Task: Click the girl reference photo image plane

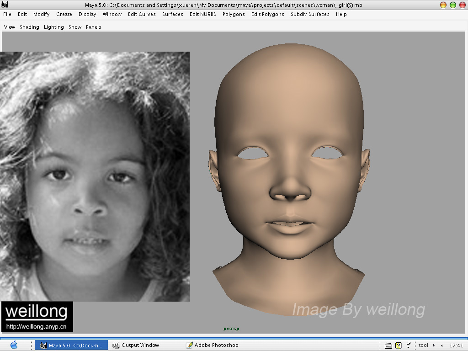Action: pos(95,176)
